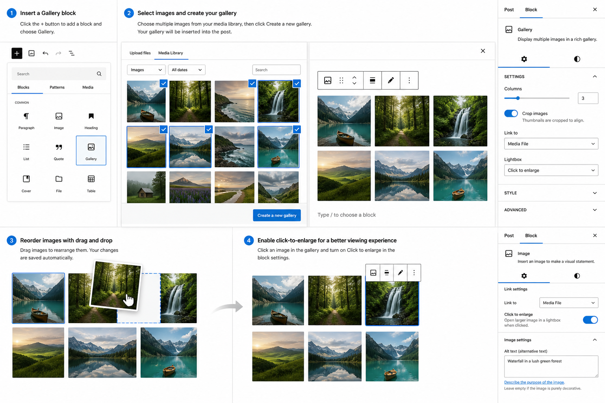This screenshot has height=403, width=605.
Task: Open the three-dot options above the selected waterfall image
Action: point(414,273)
